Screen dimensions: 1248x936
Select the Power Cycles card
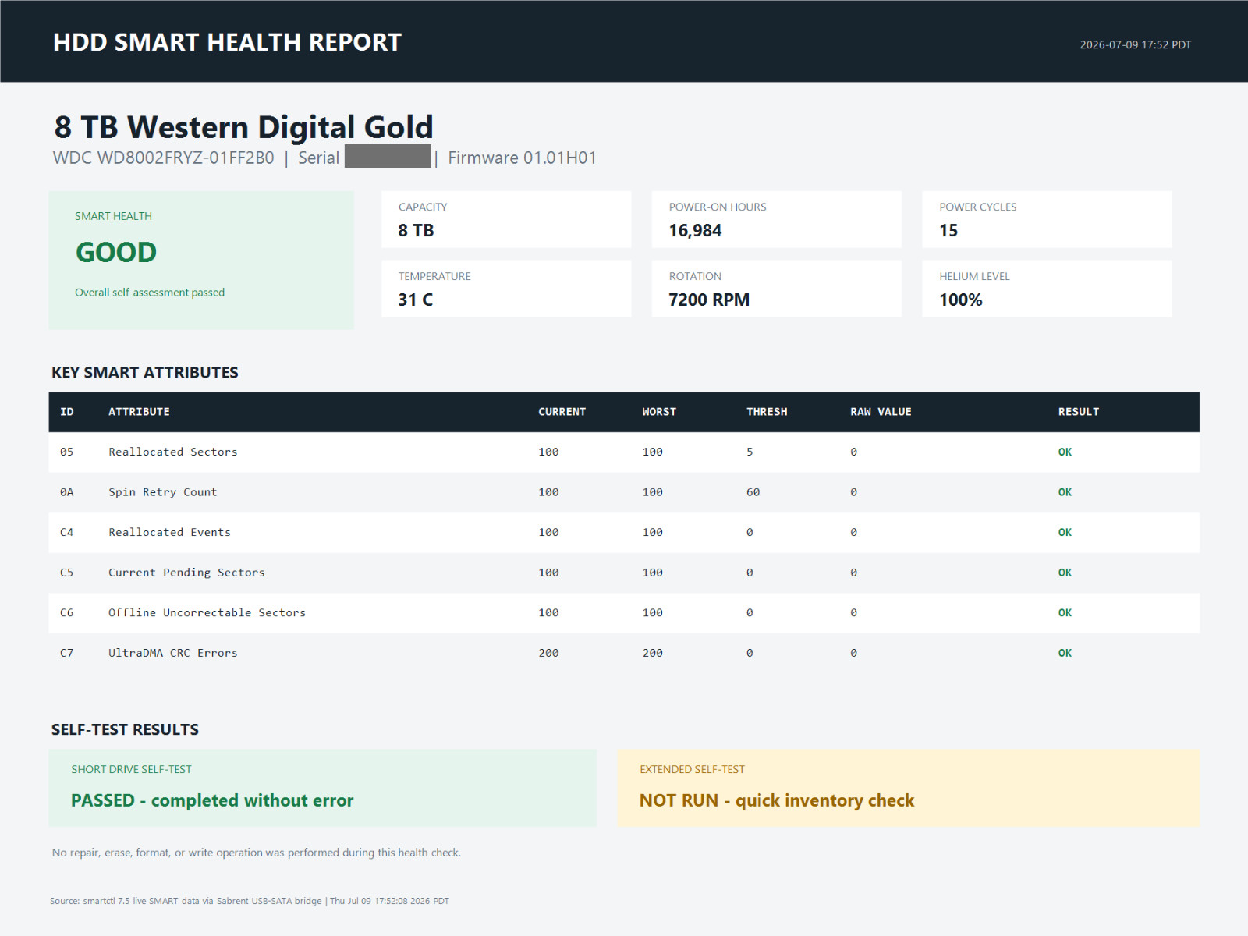[1047, 219]
